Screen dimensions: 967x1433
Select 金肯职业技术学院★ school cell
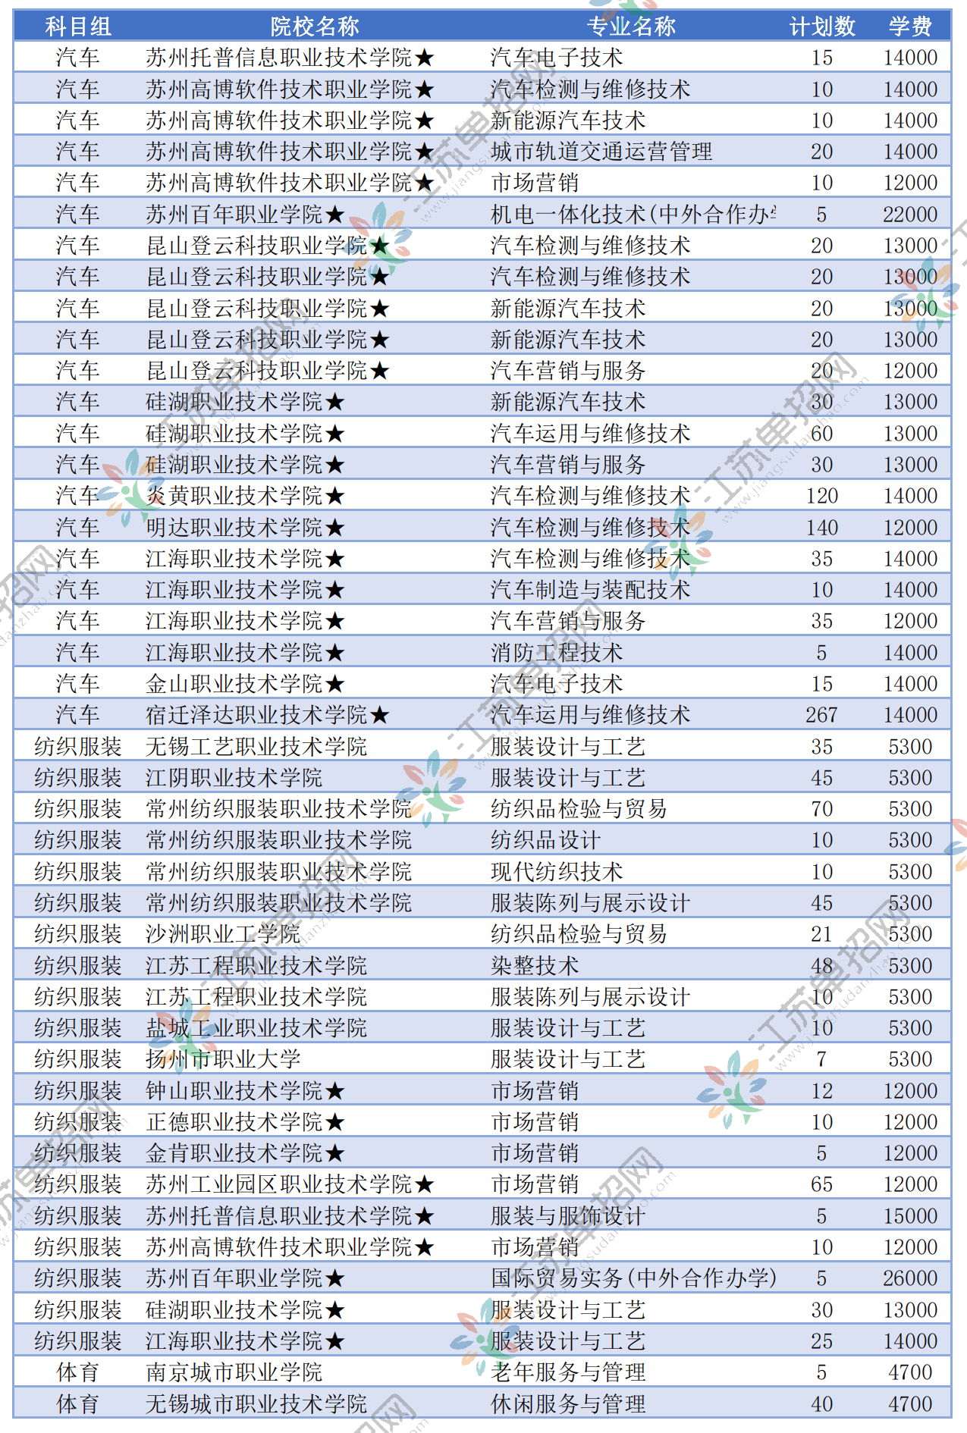245,1153
